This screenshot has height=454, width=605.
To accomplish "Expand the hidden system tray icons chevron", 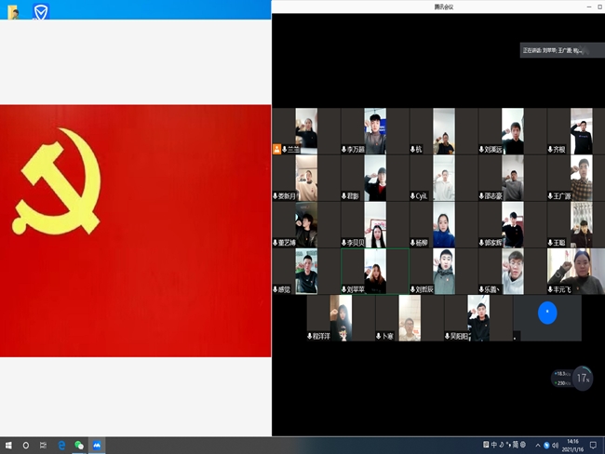I will [538, 446].
